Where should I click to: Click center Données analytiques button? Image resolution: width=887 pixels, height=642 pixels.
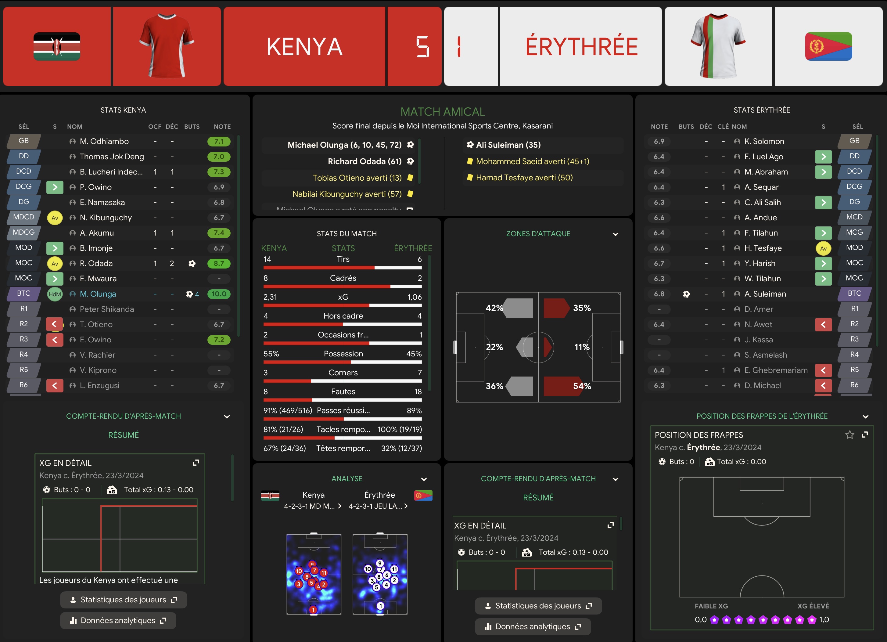533,627
